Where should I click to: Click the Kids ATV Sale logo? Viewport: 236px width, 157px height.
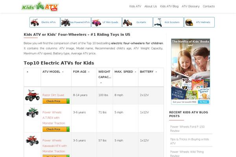[40, 7]
